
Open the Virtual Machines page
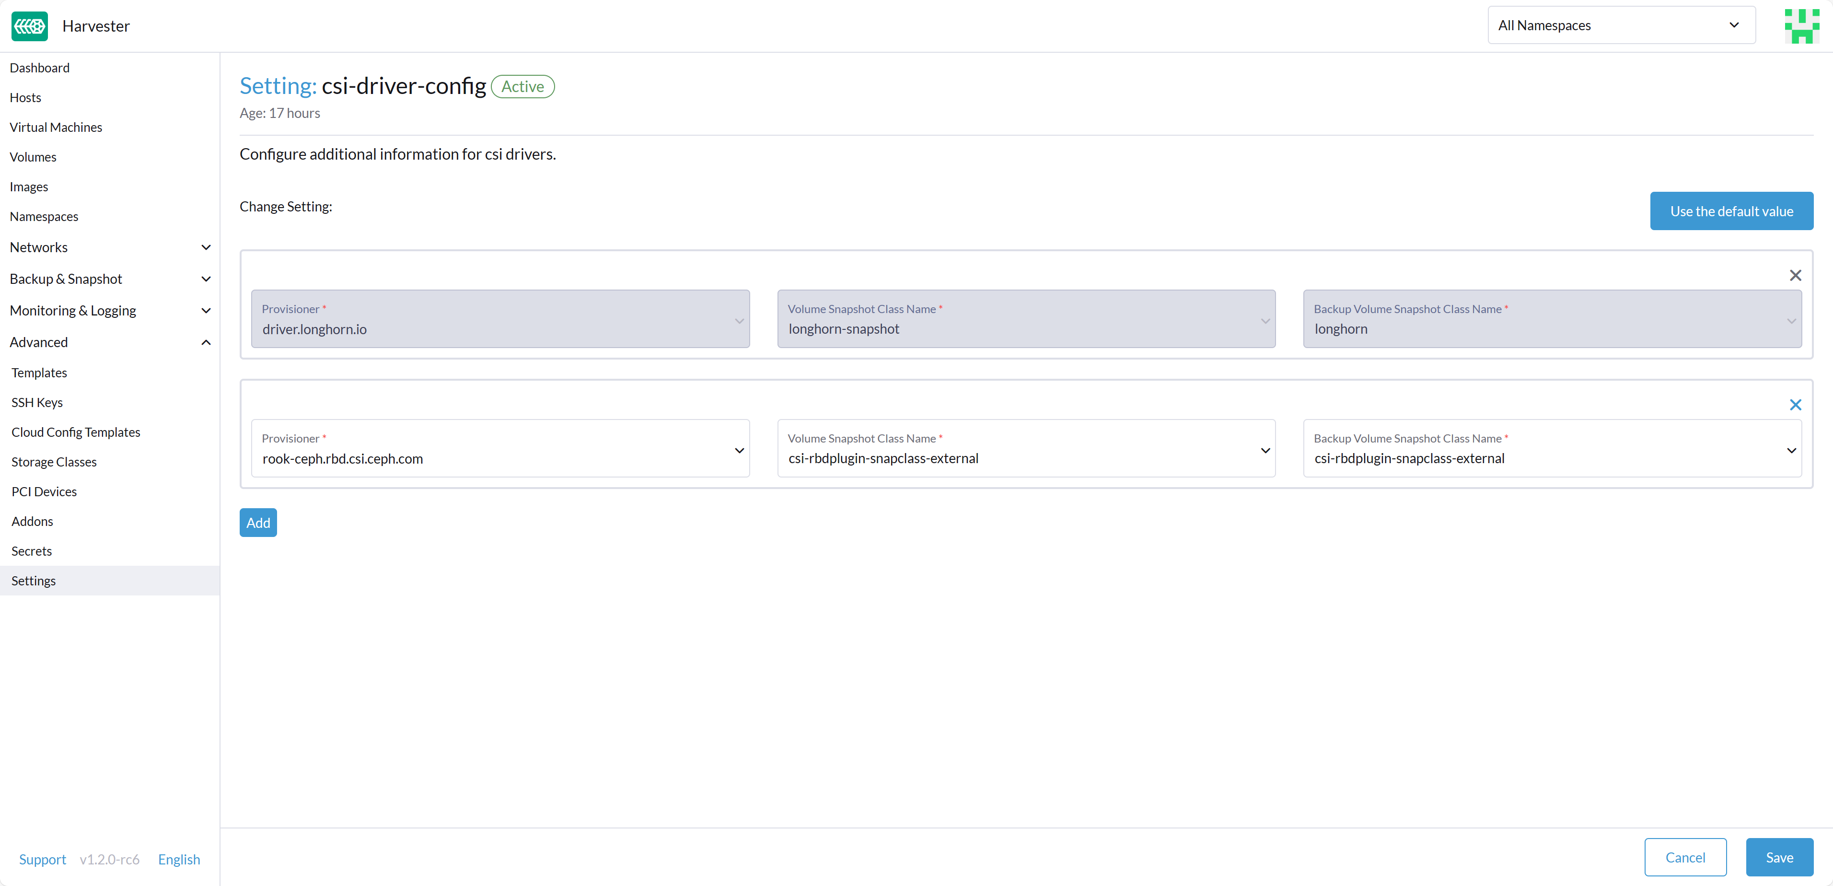pyautogui.click(x=56, y=127)
